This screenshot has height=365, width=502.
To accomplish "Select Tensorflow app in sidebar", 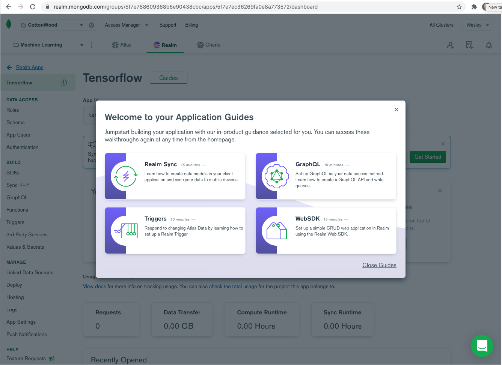I will tap(38, 83).
